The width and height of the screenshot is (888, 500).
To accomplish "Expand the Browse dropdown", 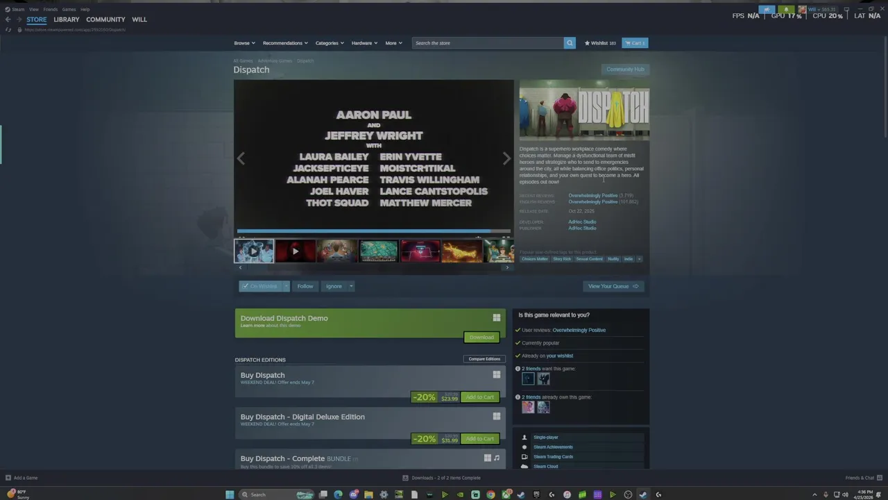I will pyautogui.click(x=244, y=43).
